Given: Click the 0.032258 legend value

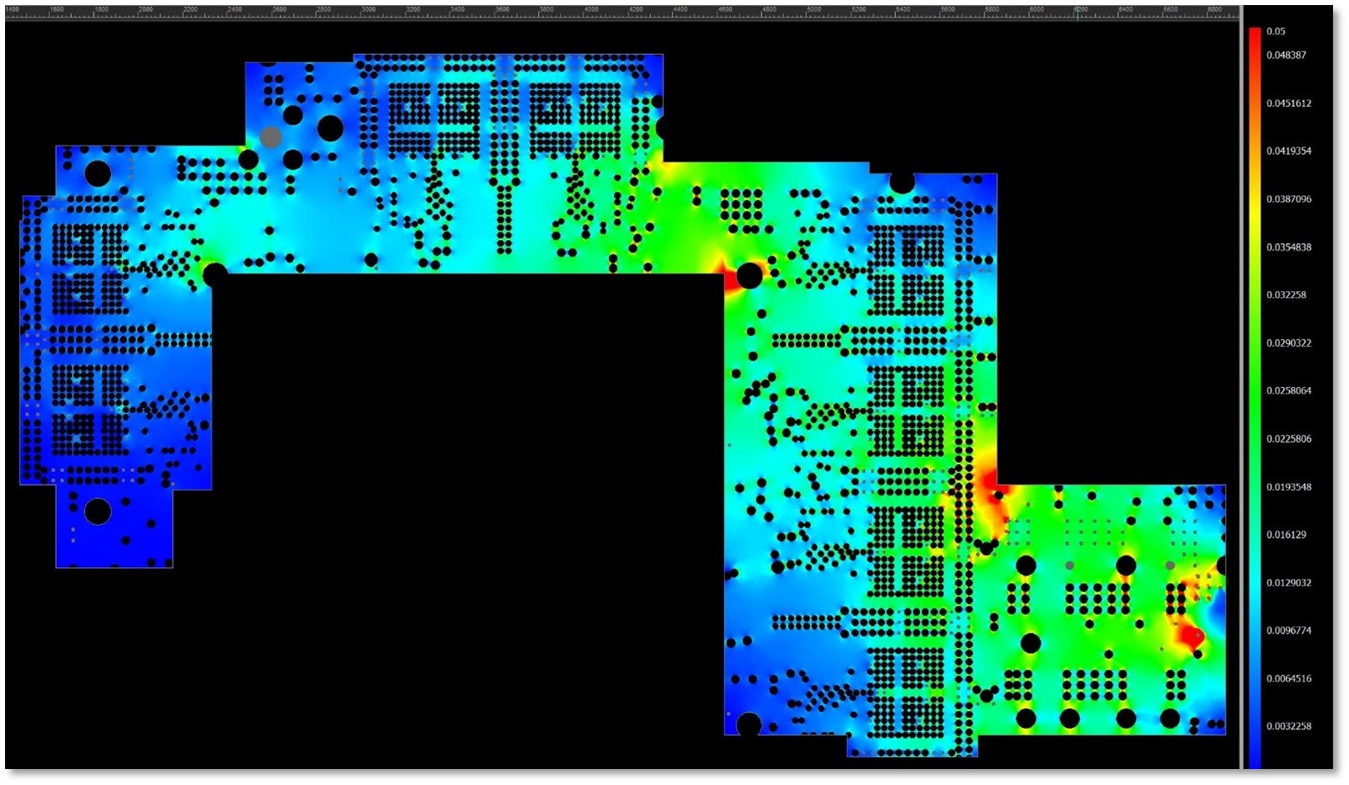Looking at the screenshot, I should pyautogui.click(x=1286, y=295).
